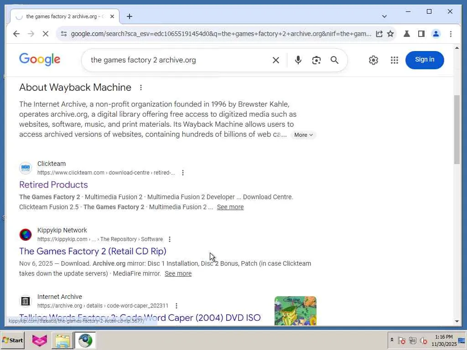This screenshot has width=467, height=350.
Task: Go back to the previous page
Action: coord(16,34)
